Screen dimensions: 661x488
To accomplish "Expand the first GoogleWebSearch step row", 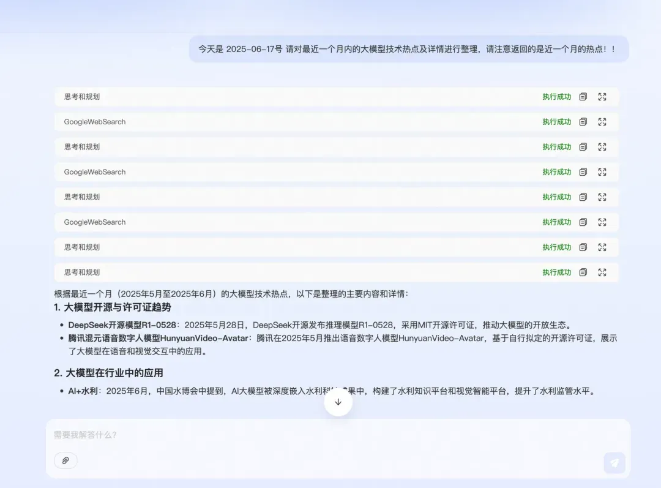I will (x=337, y=122).
